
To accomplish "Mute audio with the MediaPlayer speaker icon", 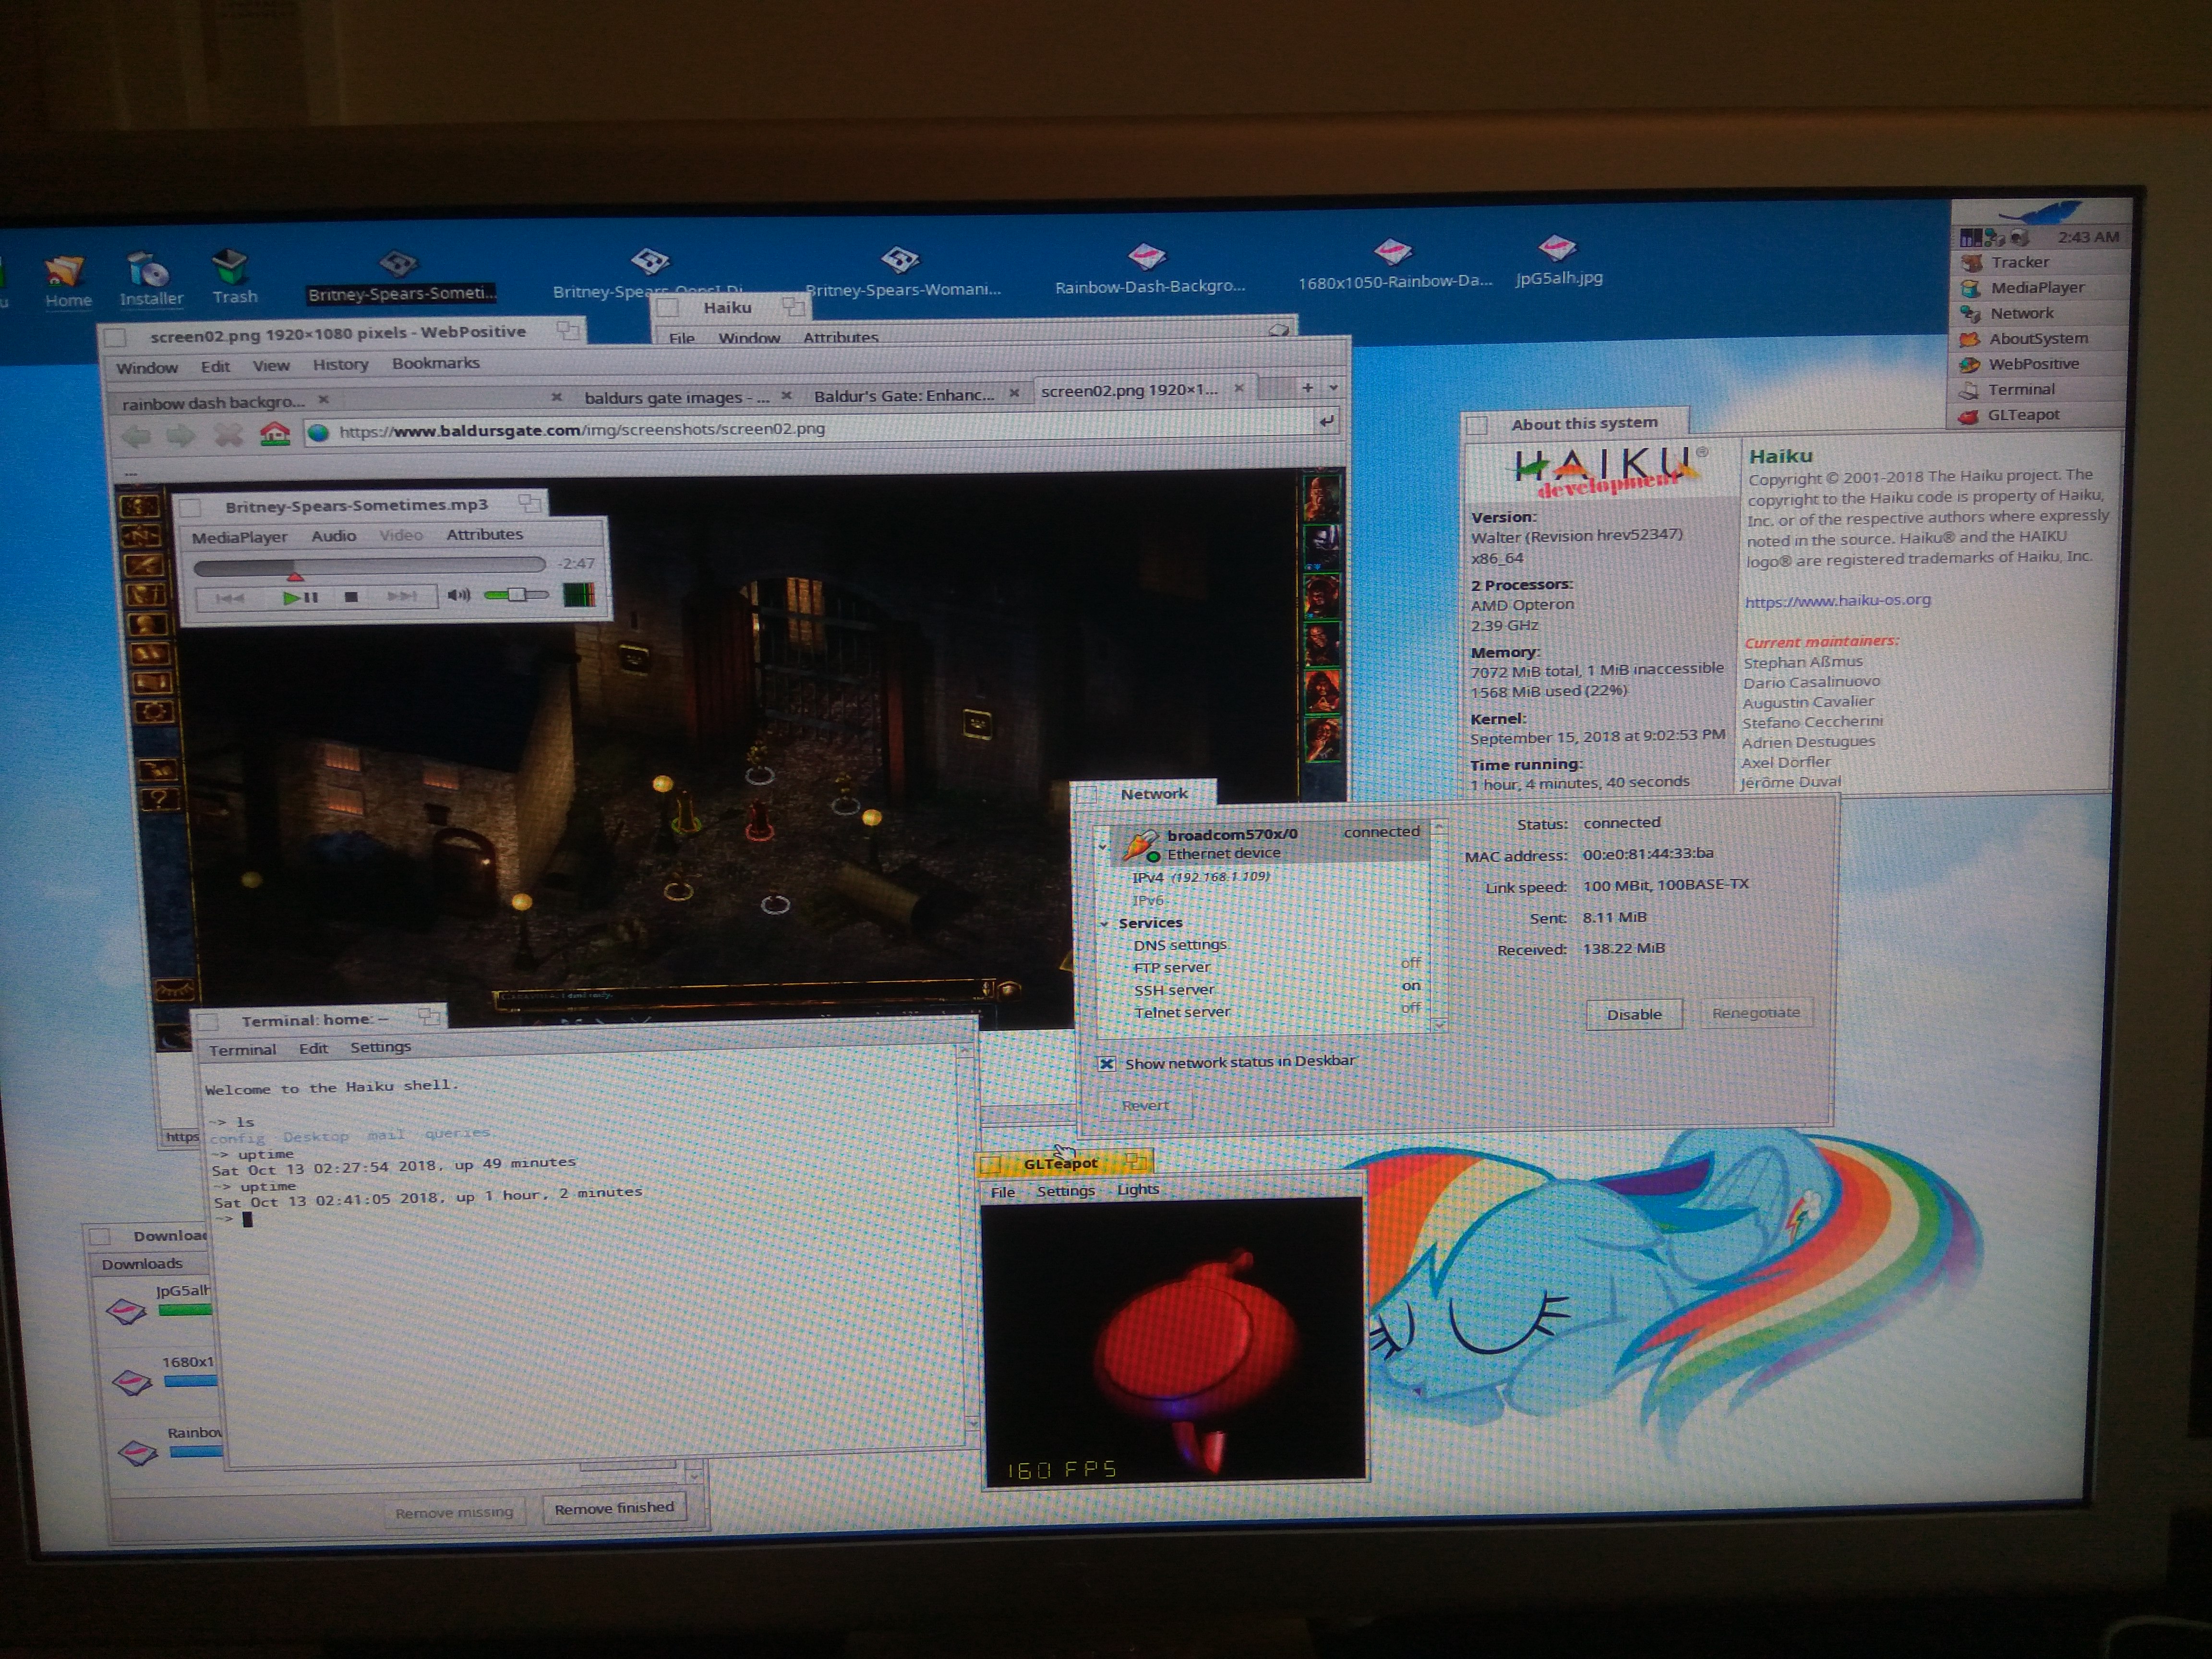I will (x=458, y=595).
